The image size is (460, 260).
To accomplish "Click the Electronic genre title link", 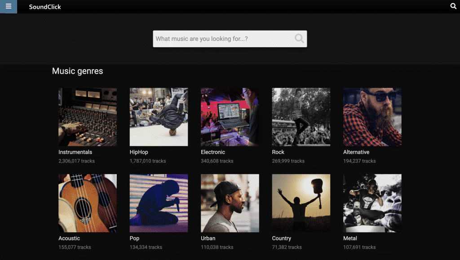I will click(x=213, y=152).
